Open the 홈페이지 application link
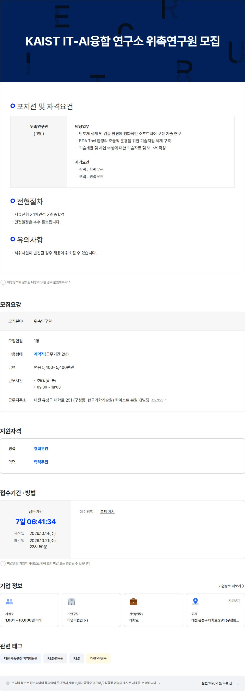The width and height of the screenshot is (245, 691). click(107, 511)
